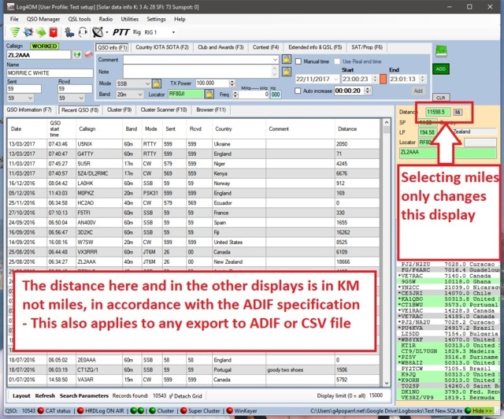
Task: Click the green label tag toolbar icon
Action: click(x=41, y=32)
